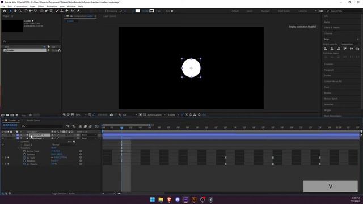Toggle the Anchor Point stopwatch
363x204 pixels.
(24, 151)
